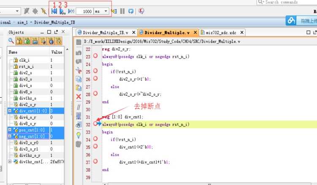Screen dimensions: 317x185
Task: Pause the simulation with the Break button
Action: click(122, 11)
